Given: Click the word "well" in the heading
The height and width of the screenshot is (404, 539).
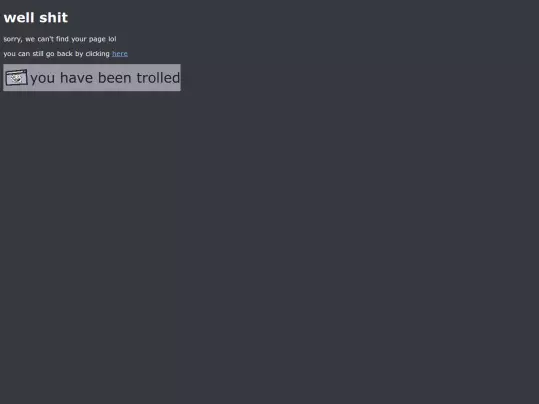Looking at the screenshot, I should point(19,18).
